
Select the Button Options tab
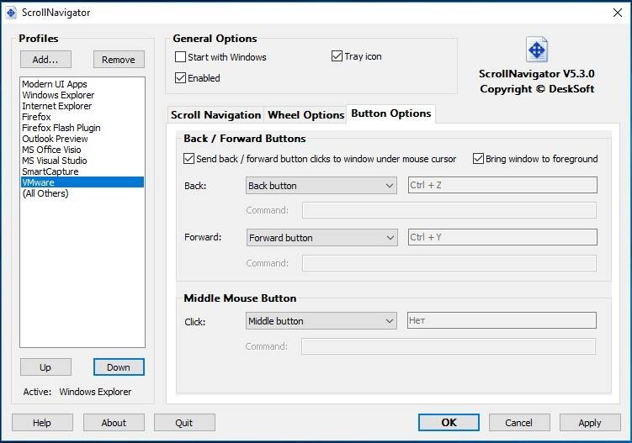[391, 113]
